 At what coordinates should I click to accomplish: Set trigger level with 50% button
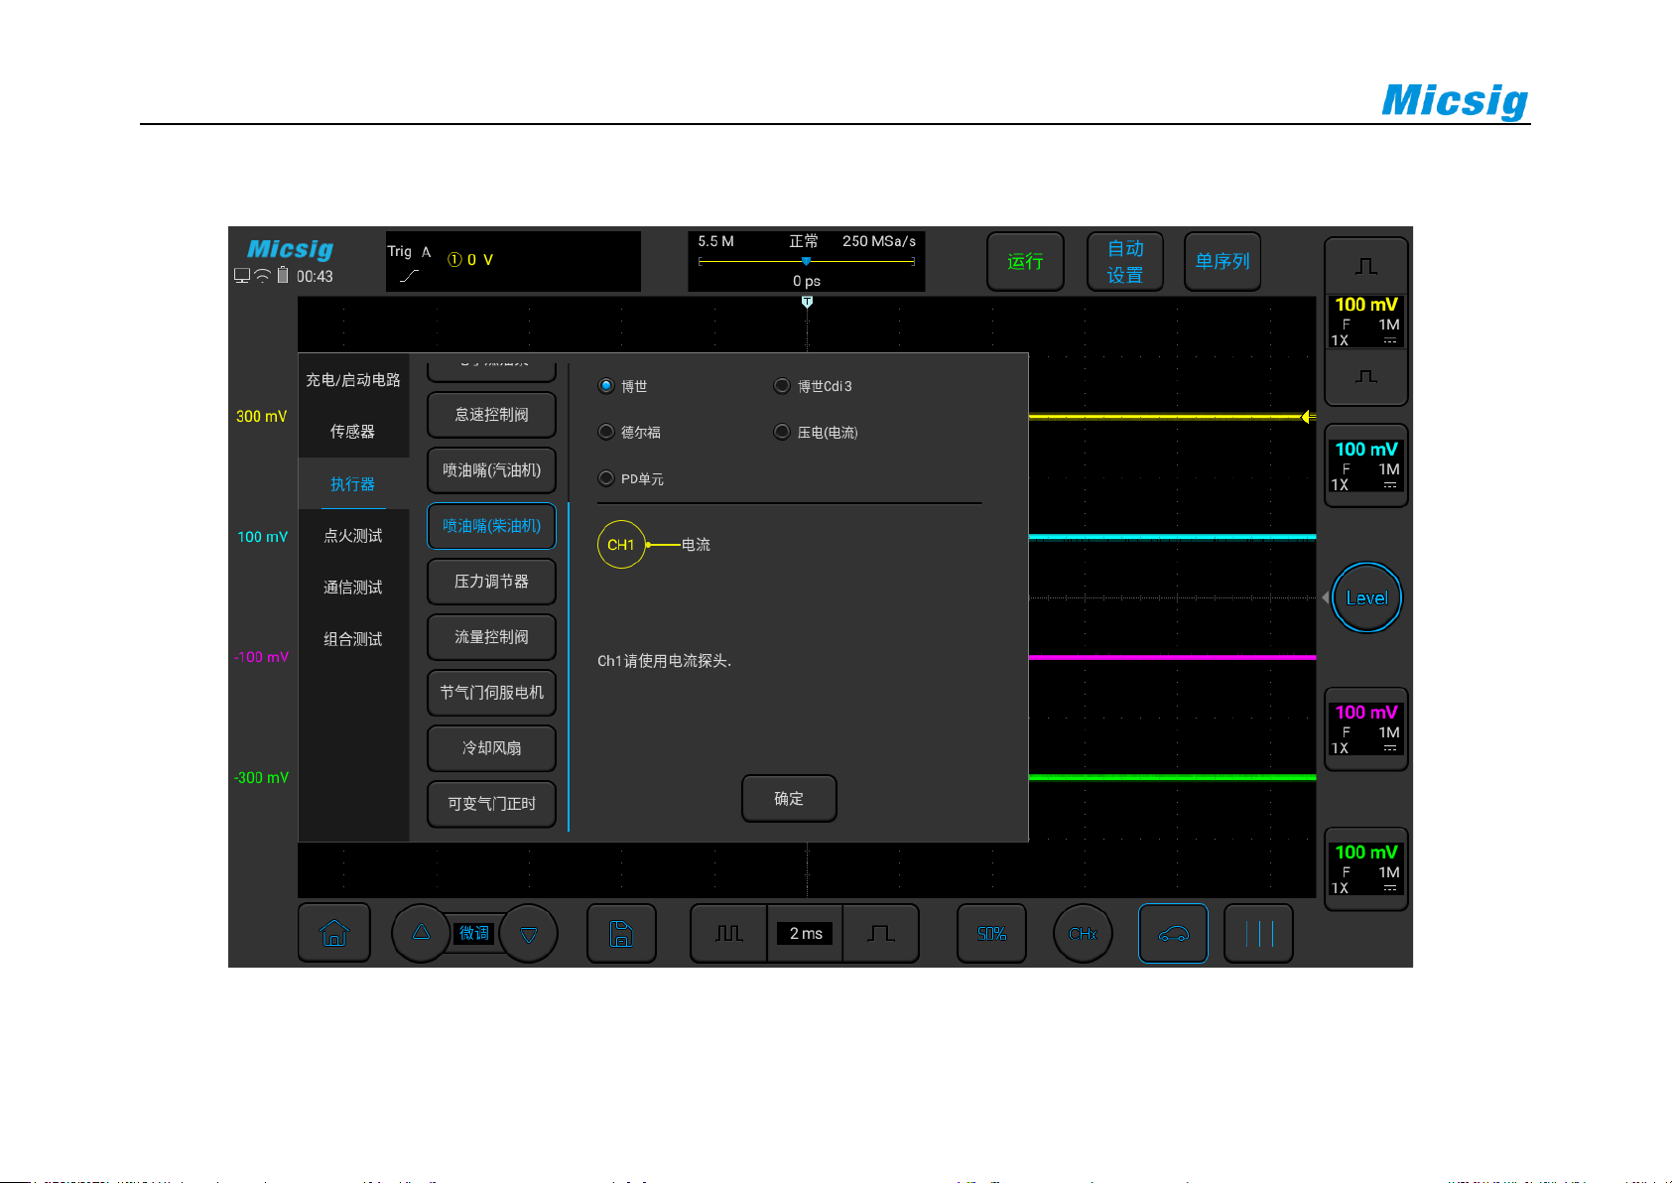tap(991, 933)
